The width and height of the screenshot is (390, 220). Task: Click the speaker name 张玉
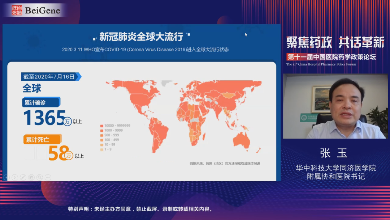(334, 153)
